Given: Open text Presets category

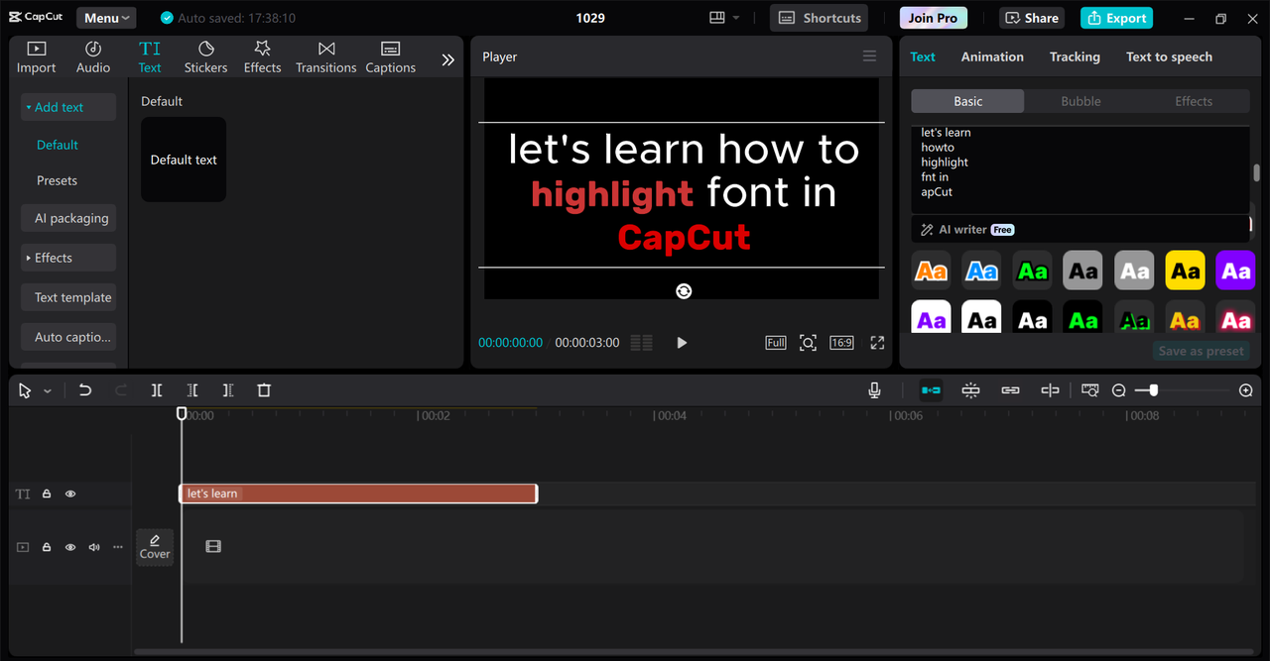Looking at the screenshot, I should [57, 180].
